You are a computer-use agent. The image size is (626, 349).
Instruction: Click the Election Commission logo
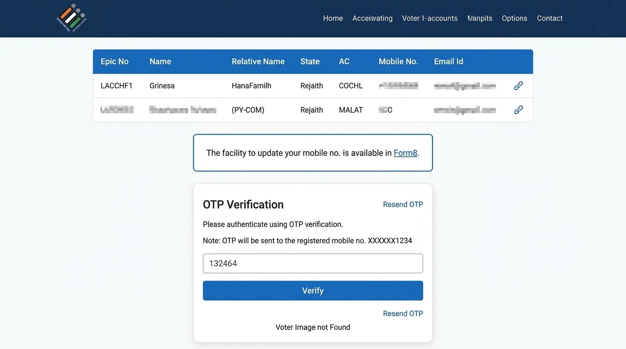(71, 18)
